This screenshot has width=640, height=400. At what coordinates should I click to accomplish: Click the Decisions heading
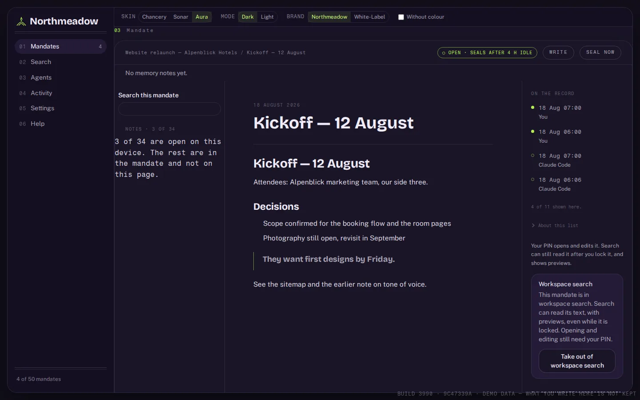[x=276, y=207]
